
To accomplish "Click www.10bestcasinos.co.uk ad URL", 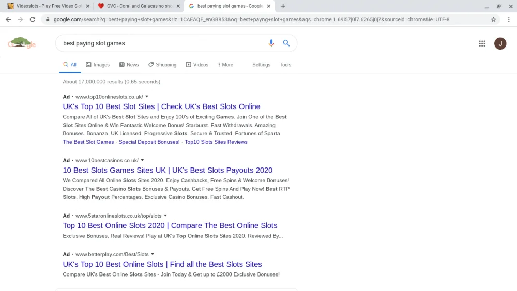I will (107, 160).
